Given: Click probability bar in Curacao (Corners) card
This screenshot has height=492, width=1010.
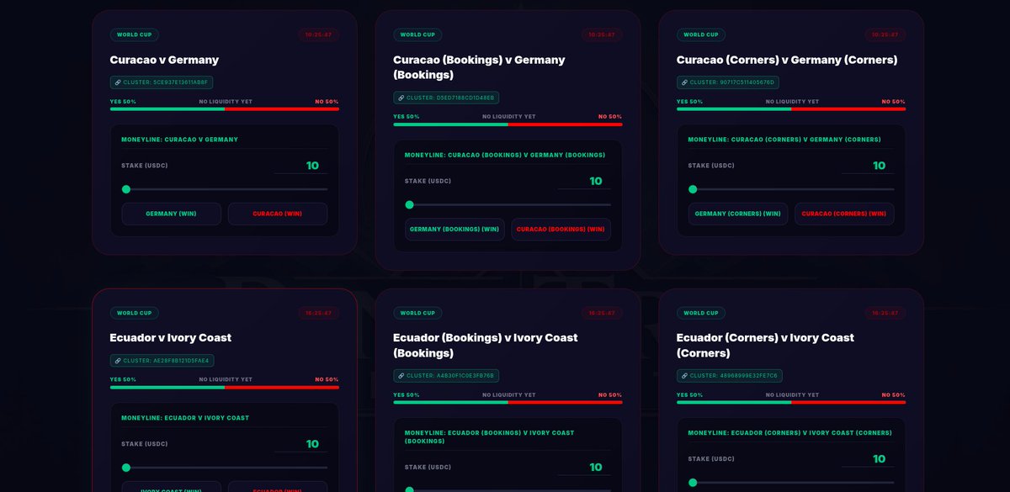Looking at the screenshot, I should tap(791, 108).
